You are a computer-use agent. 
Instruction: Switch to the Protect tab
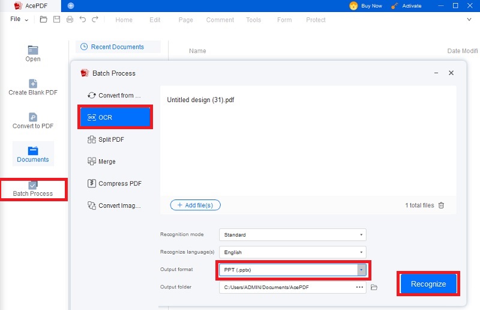[316, 20]
